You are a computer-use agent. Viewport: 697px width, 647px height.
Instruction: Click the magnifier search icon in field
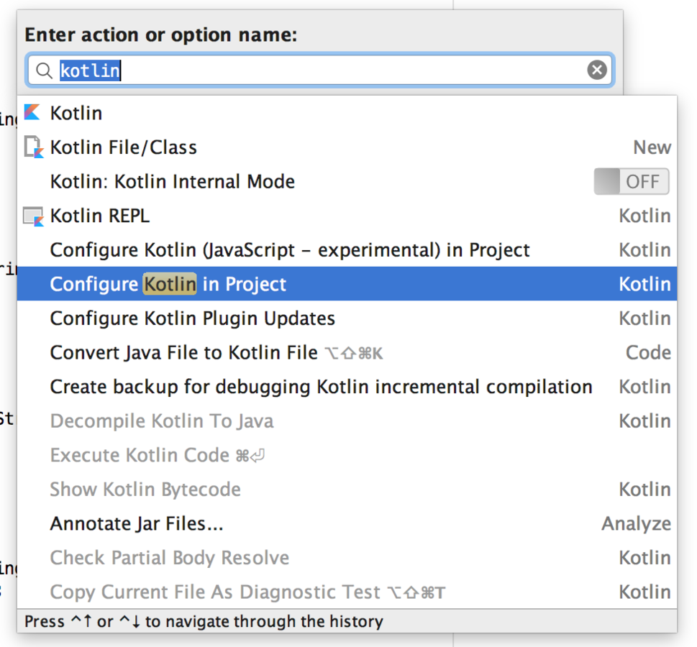(44, 70)
